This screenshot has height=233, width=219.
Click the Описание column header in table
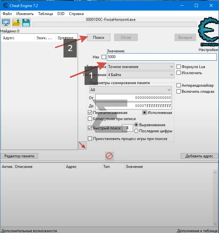point(39,167)
